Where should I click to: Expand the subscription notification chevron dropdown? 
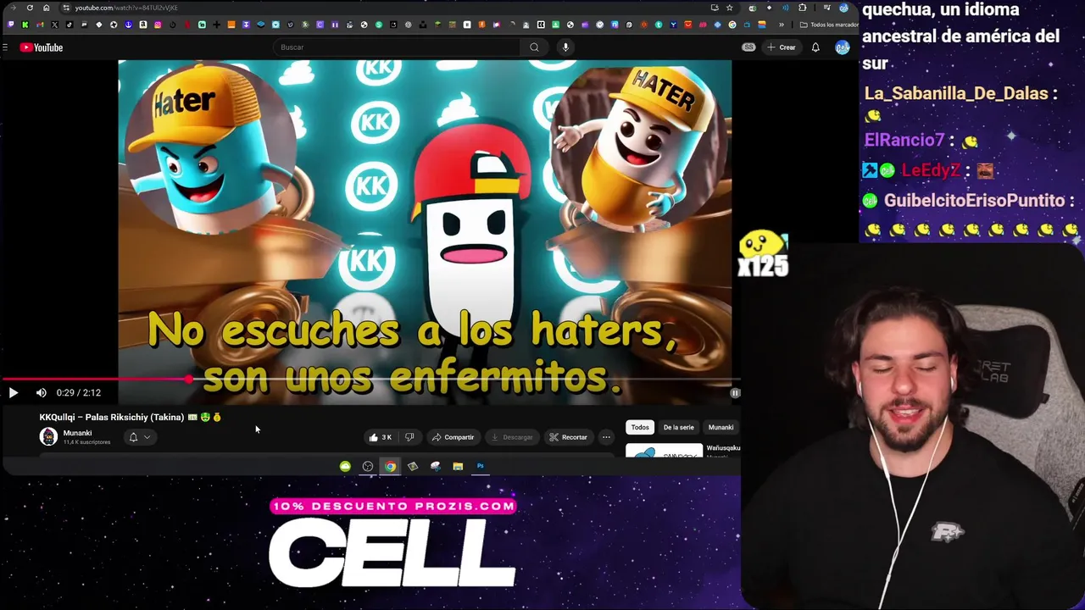coord(147,437)
